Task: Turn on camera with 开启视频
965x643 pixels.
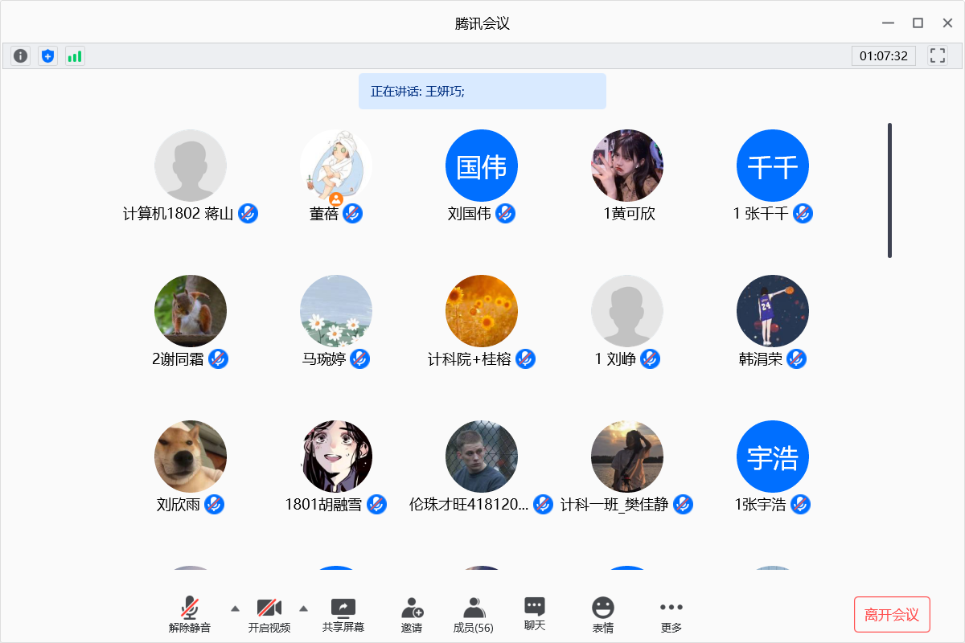Action: [x=269, y=616]
